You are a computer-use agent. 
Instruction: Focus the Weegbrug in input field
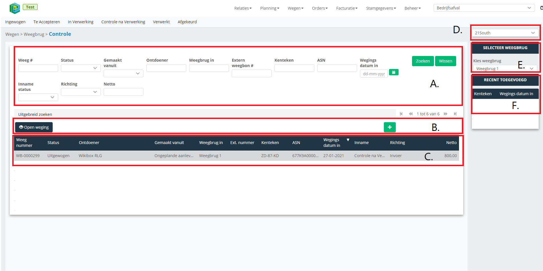[209, 68]
